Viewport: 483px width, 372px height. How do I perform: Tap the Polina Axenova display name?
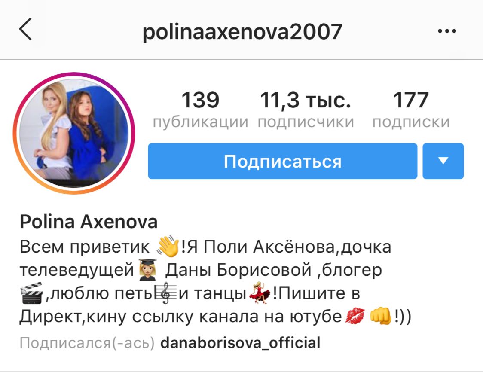point(89,222)
